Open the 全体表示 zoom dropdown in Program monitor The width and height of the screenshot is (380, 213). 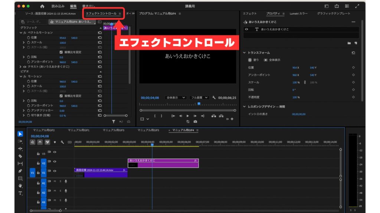click(176, 98)
